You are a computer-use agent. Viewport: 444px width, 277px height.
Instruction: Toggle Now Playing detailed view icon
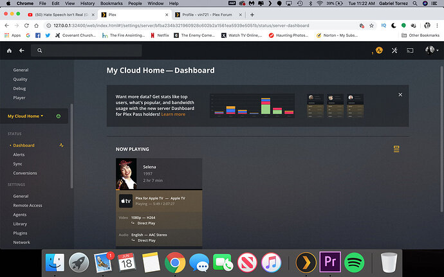pos(396,149)
